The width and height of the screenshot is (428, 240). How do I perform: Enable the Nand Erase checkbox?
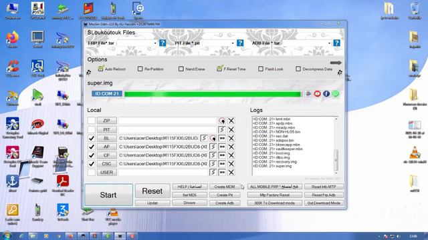(181, 69)
